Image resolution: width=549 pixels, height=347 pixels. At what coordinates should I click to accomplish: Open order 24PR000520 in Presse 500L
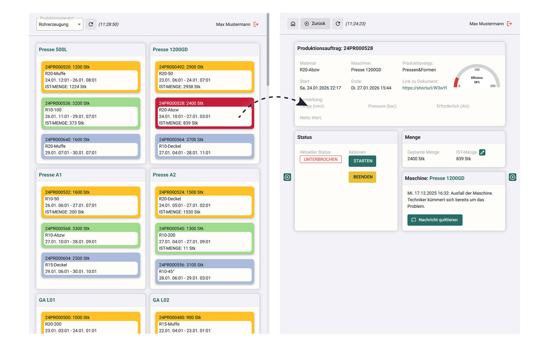tap(91, 77)
